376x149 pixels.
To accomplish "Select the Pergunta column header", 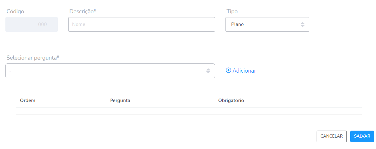I will point(120,100).
